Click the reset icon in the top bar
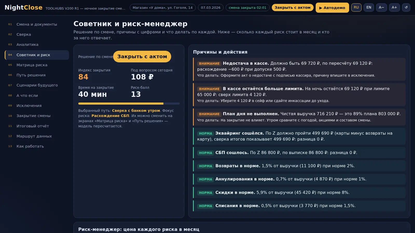The width and height of the screenshot is (415, 233). [406, 8]
